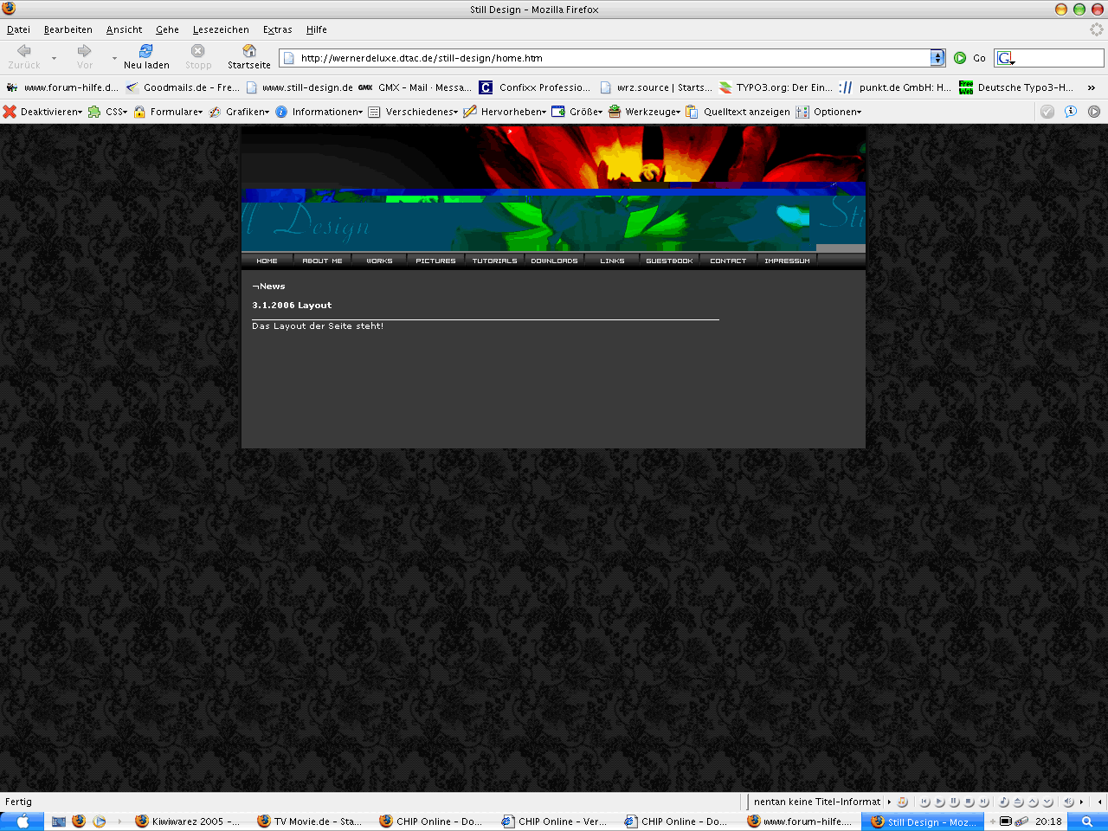Screen dimensions: 1108x831
Task: Open the address bar history dropdown arrow
Action: (x=937, y=58)
